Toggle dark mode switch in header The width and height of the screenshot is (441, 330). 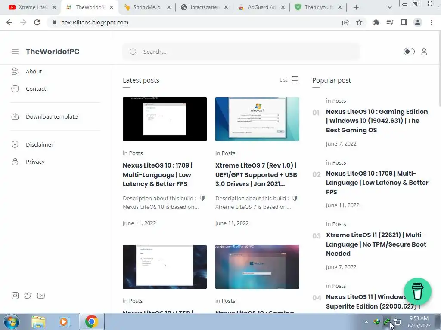coord(409,52)
